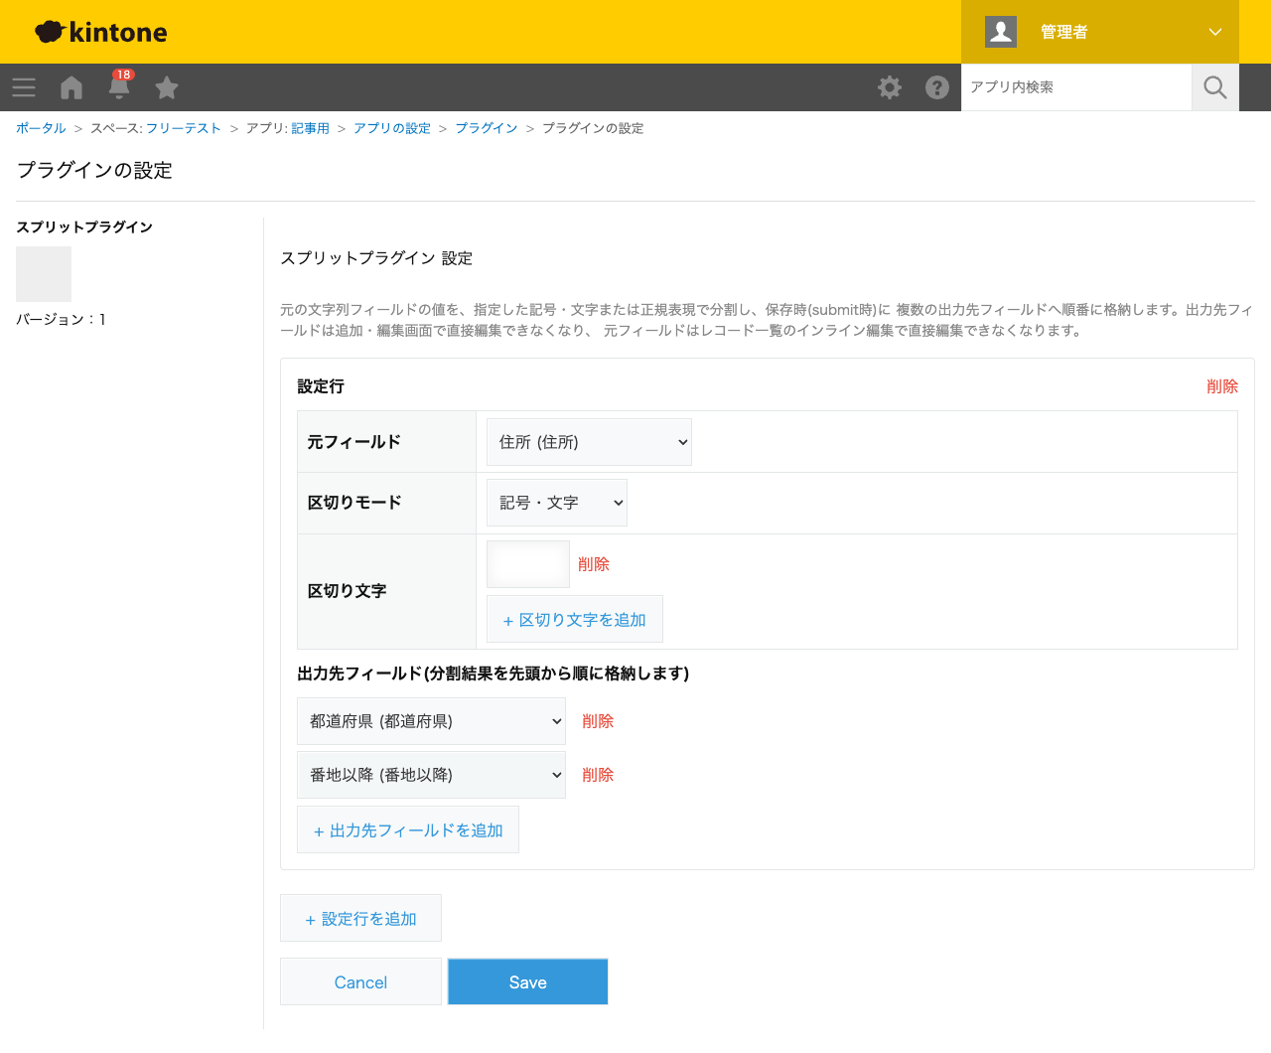Viewport: 1271px width, 1053px height.
Task: Click the スプリットプラグイン plugin thumbnail
Action: click(x=44, y=274)
